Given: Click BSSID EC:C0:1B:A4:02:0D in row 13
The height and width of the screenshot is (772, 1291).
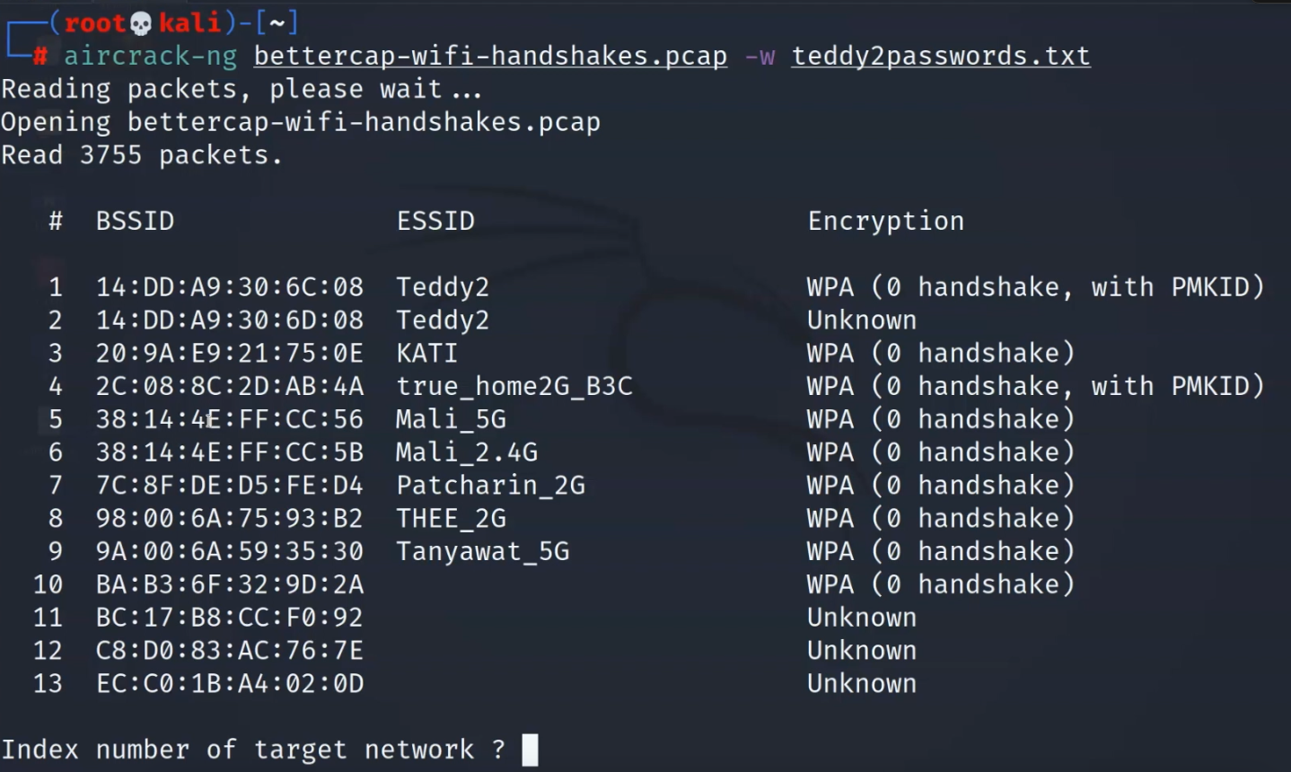Looking at the screenshot, I should click(230, 684).
